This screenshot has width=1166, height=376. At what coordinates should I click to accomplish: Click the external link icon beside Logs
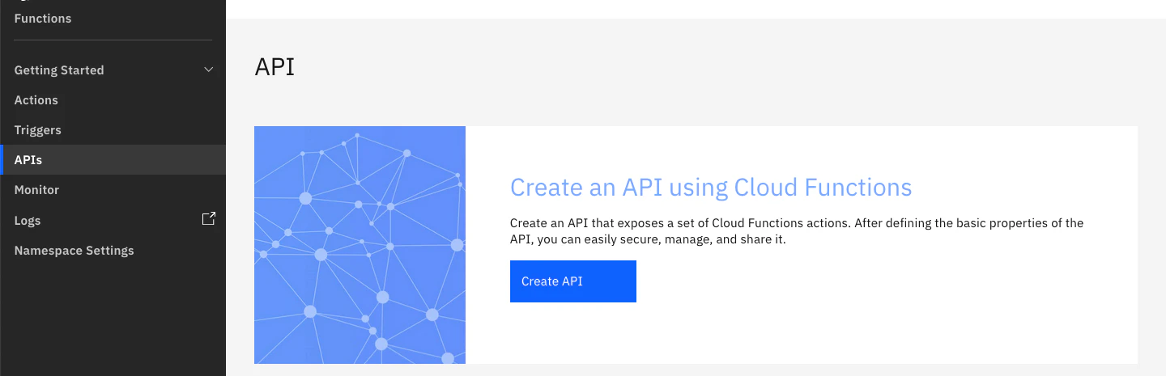coord(208,218)
